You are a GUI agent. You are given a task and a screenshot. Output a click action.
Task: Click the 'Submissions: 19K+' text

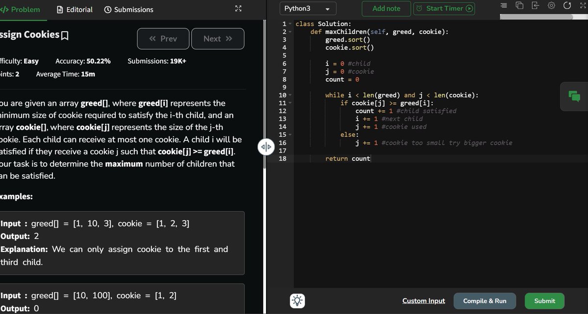click(x=157, y=61)
